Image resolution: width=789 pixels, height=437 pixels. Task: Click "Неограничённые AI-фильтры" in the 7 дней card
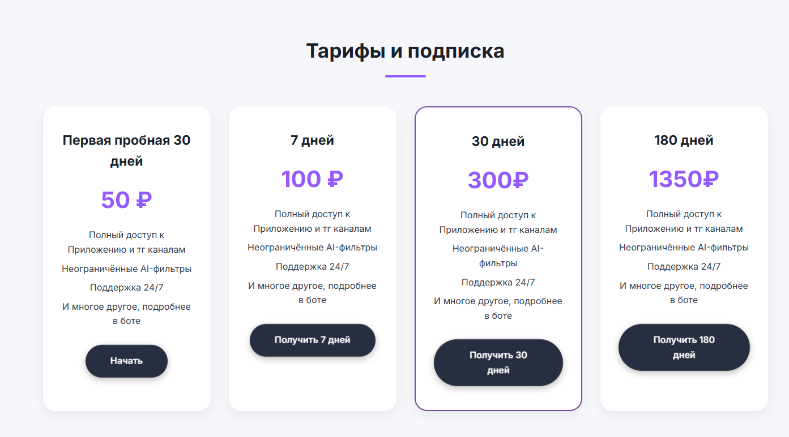pyautogui.click(x=312, y=248)
